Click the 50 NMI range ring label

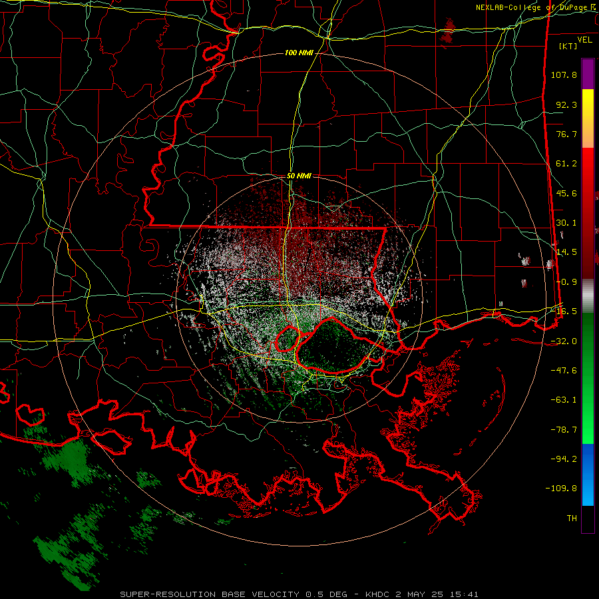coord(299,176)
